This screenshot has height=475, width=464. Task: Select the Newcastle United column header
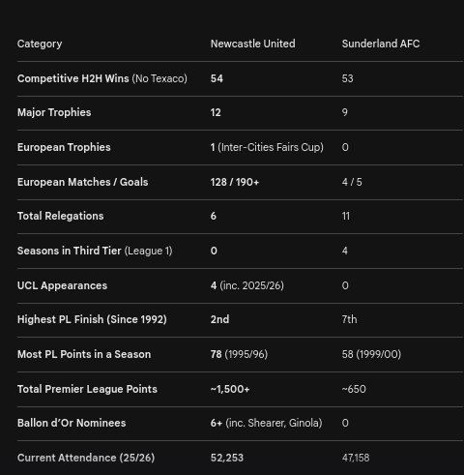tap(253, 44)
